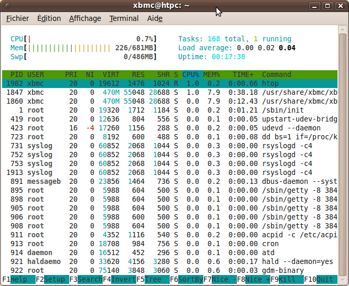Select getty row with PID 898
Viewport: 349px width, 286px height.
[170, 199]
